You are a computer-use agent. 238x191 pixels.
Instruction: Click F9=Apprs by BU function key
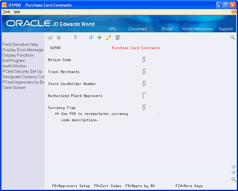point(140,186)
